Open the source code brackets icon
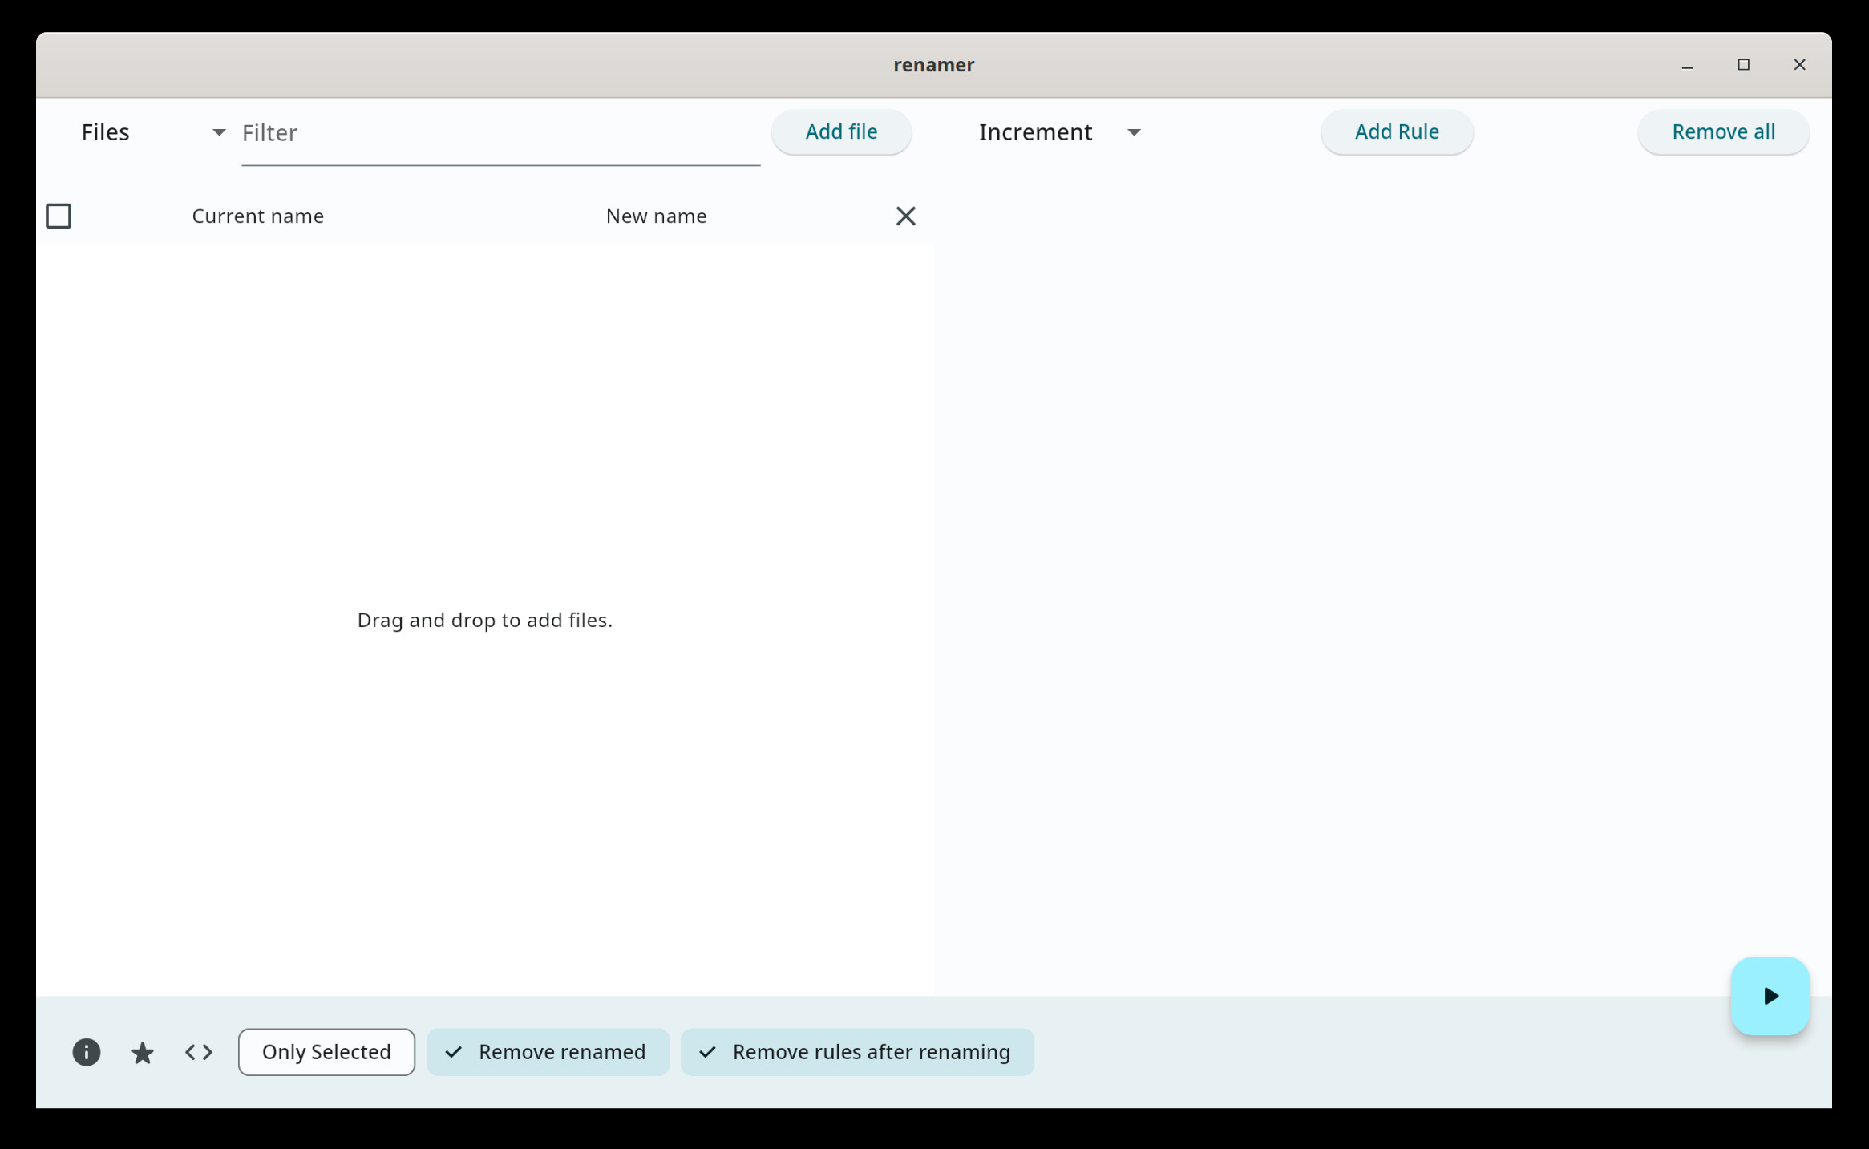 199,1051
